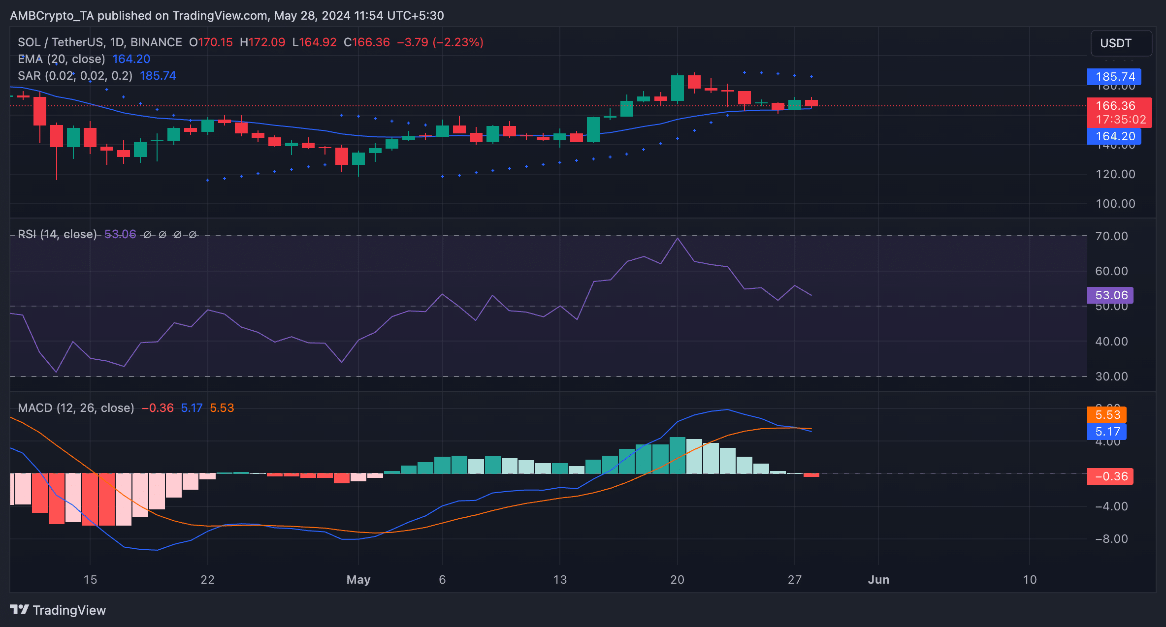This screenshot has height=627, width=1166.
Task: Click the SAR value 185.74 in legend
Action: (158, 76)
